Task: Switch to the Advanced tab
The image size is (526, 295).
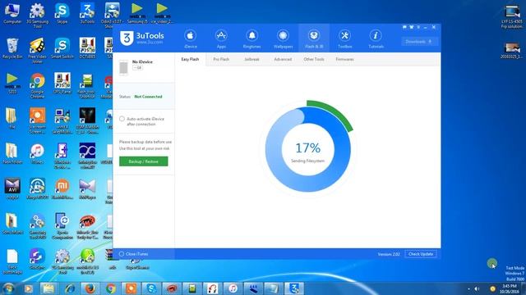Action: (x=283, y=59)
